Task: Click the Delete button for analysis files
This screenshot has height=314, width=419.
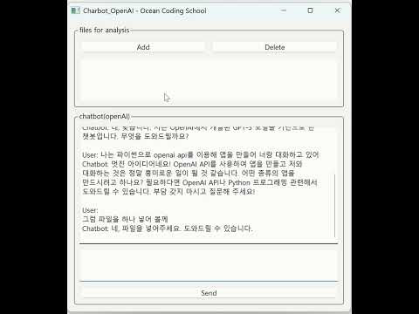Action: coord(275,47)
